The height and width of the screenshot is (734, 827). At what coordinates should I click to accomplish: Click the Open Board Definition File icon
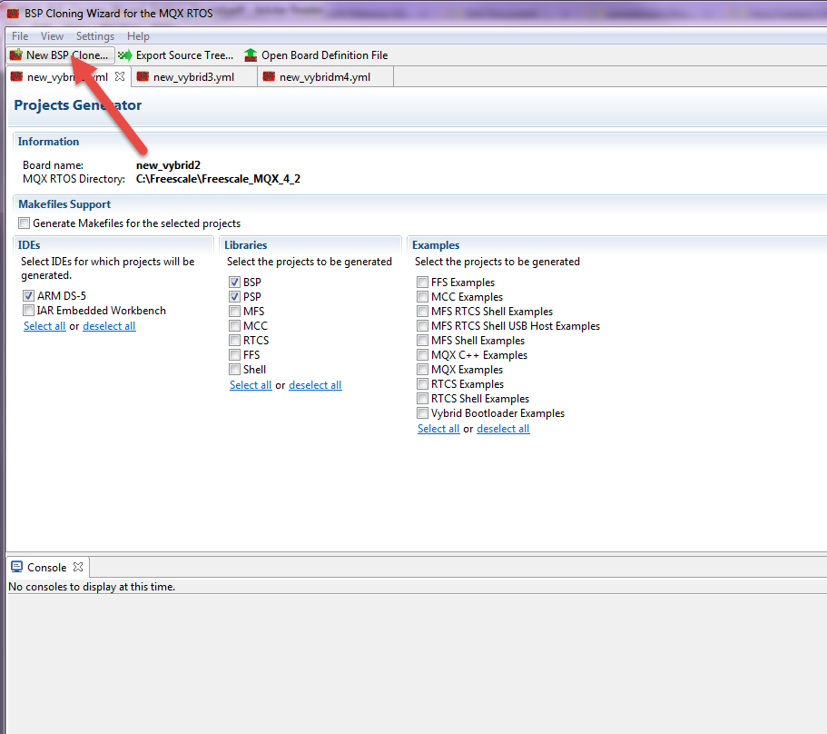point(251,55)
